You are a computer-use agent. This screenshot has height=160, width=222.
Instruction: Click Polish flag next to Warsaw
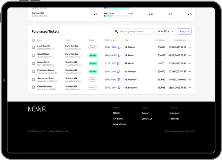pos(126,71)
